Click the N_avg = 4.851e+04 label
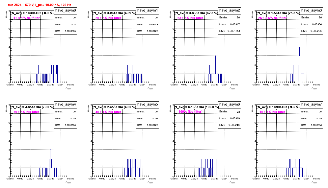Image resolution: width=328 pixels, height=188 pixels. [33, 107]
